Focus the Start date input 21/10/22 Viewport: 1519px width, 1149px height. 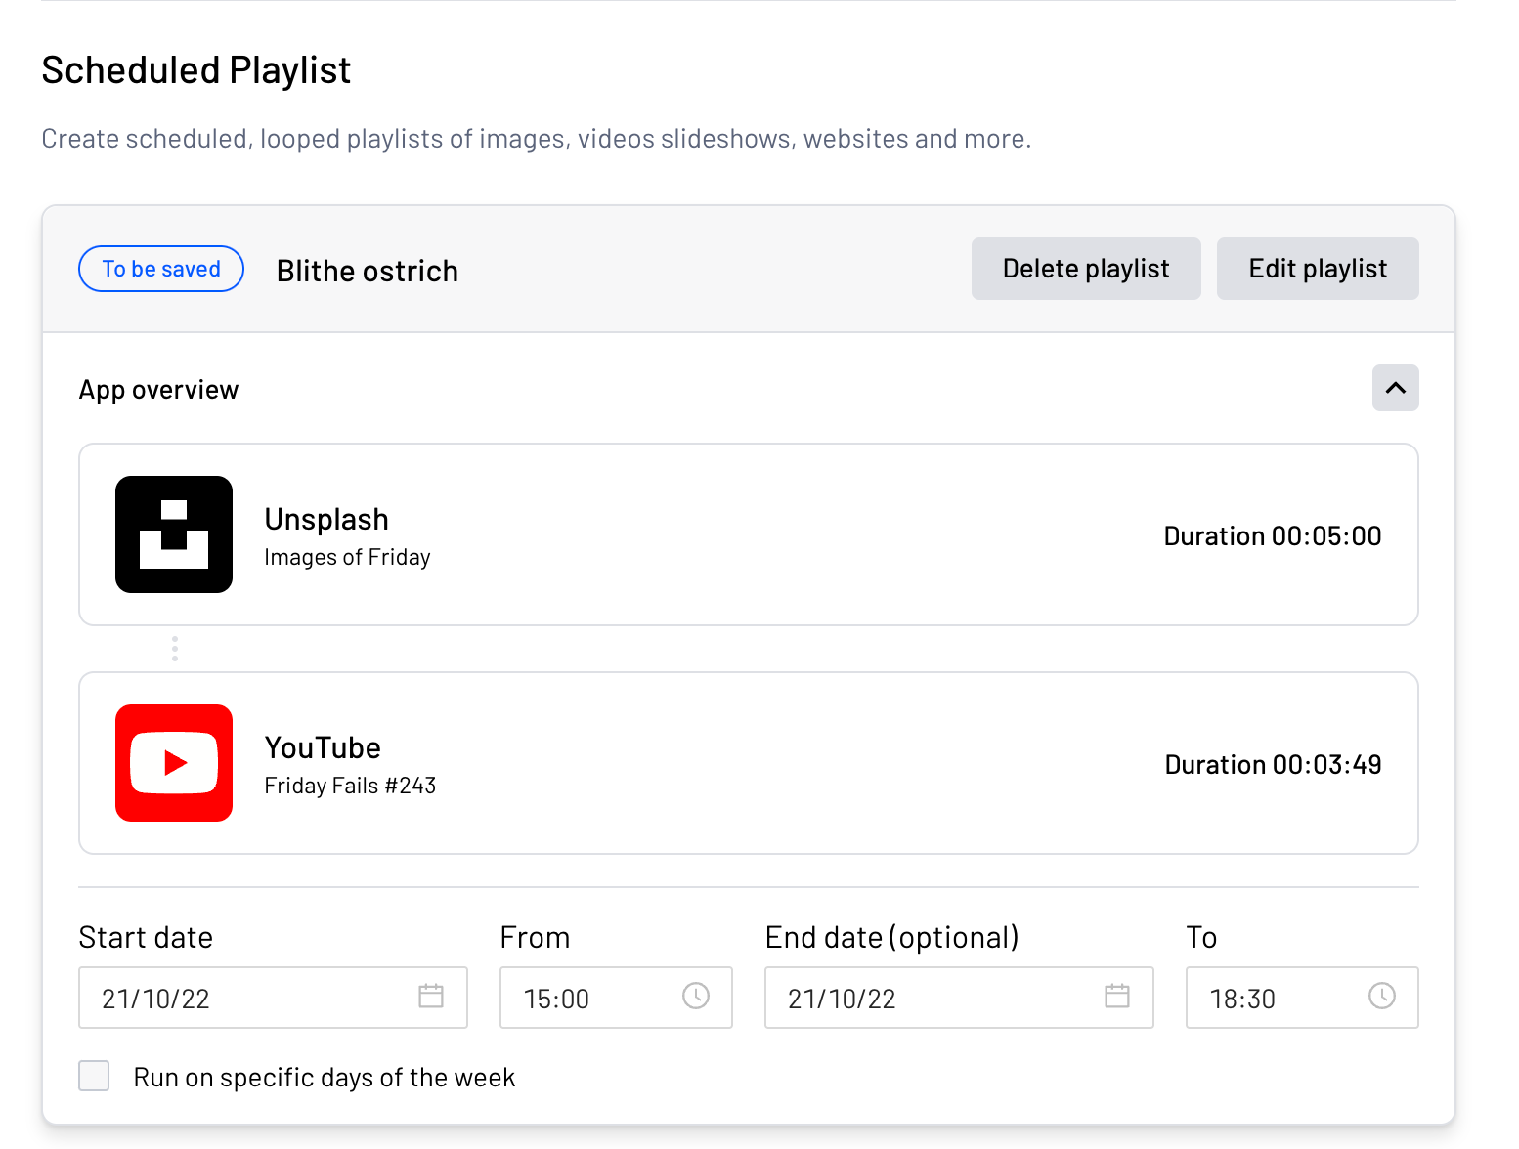pyautogui.click(x=273, y=998)
